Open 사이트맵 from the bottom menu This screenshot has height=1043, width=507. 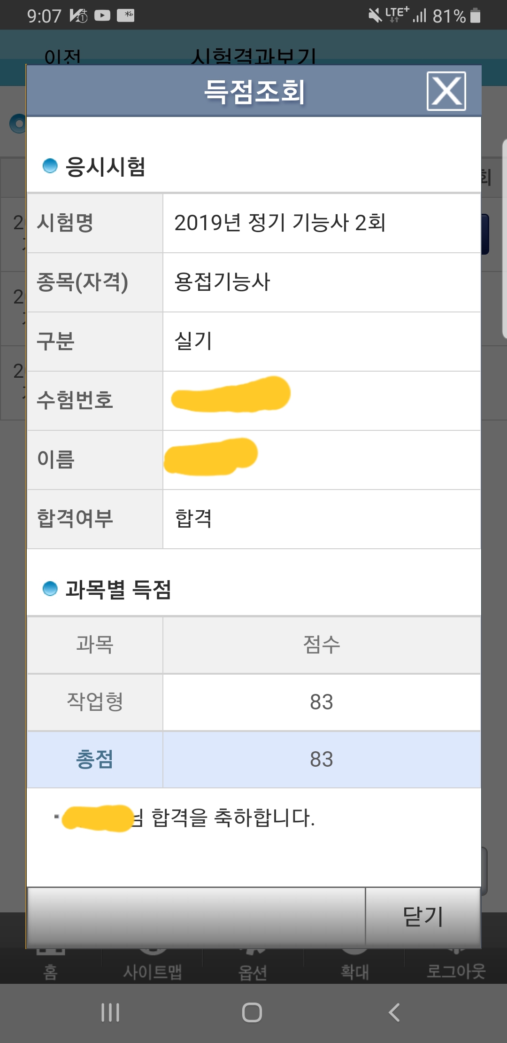(x=153, y=970)
